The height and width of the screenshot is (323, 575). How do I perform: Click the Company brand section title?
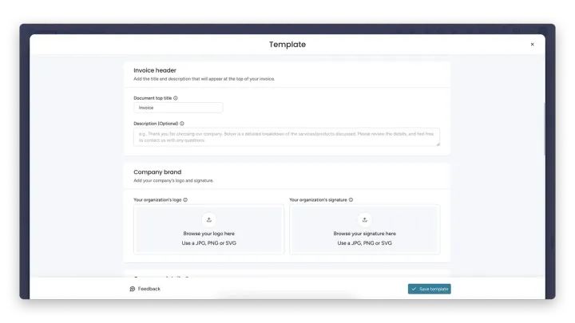(x=157, y=172)
